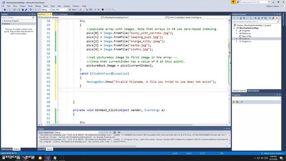Click the Solution Explorer Refresh icon
The width and height of the screenshot is (286, 161).
point(259,18)
